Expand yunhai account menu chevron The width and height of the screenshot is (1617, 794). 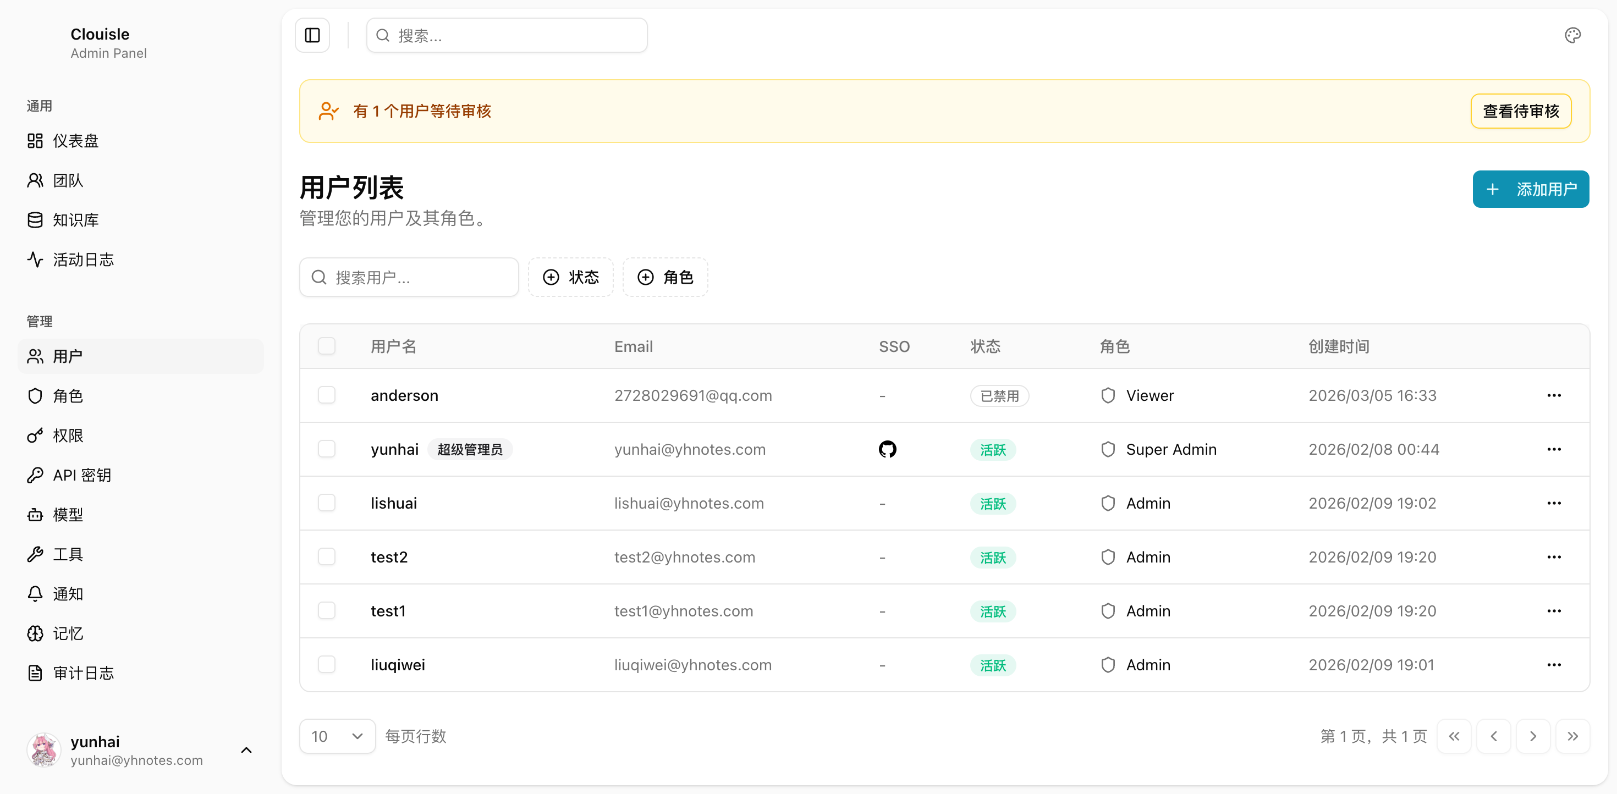pyautogui.click(x=246, y=750)
